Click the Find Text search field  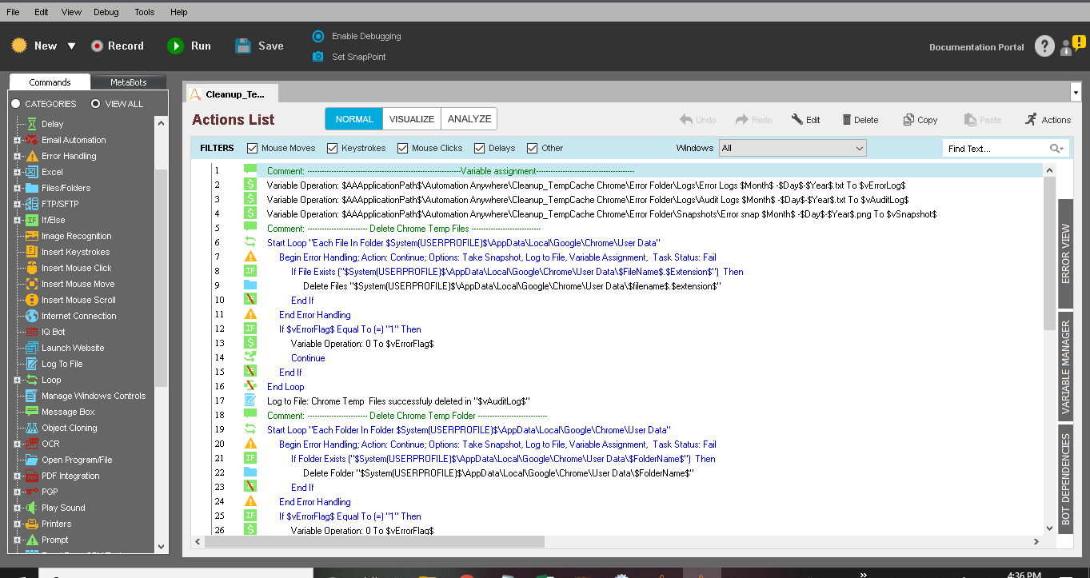coord(996,149)
